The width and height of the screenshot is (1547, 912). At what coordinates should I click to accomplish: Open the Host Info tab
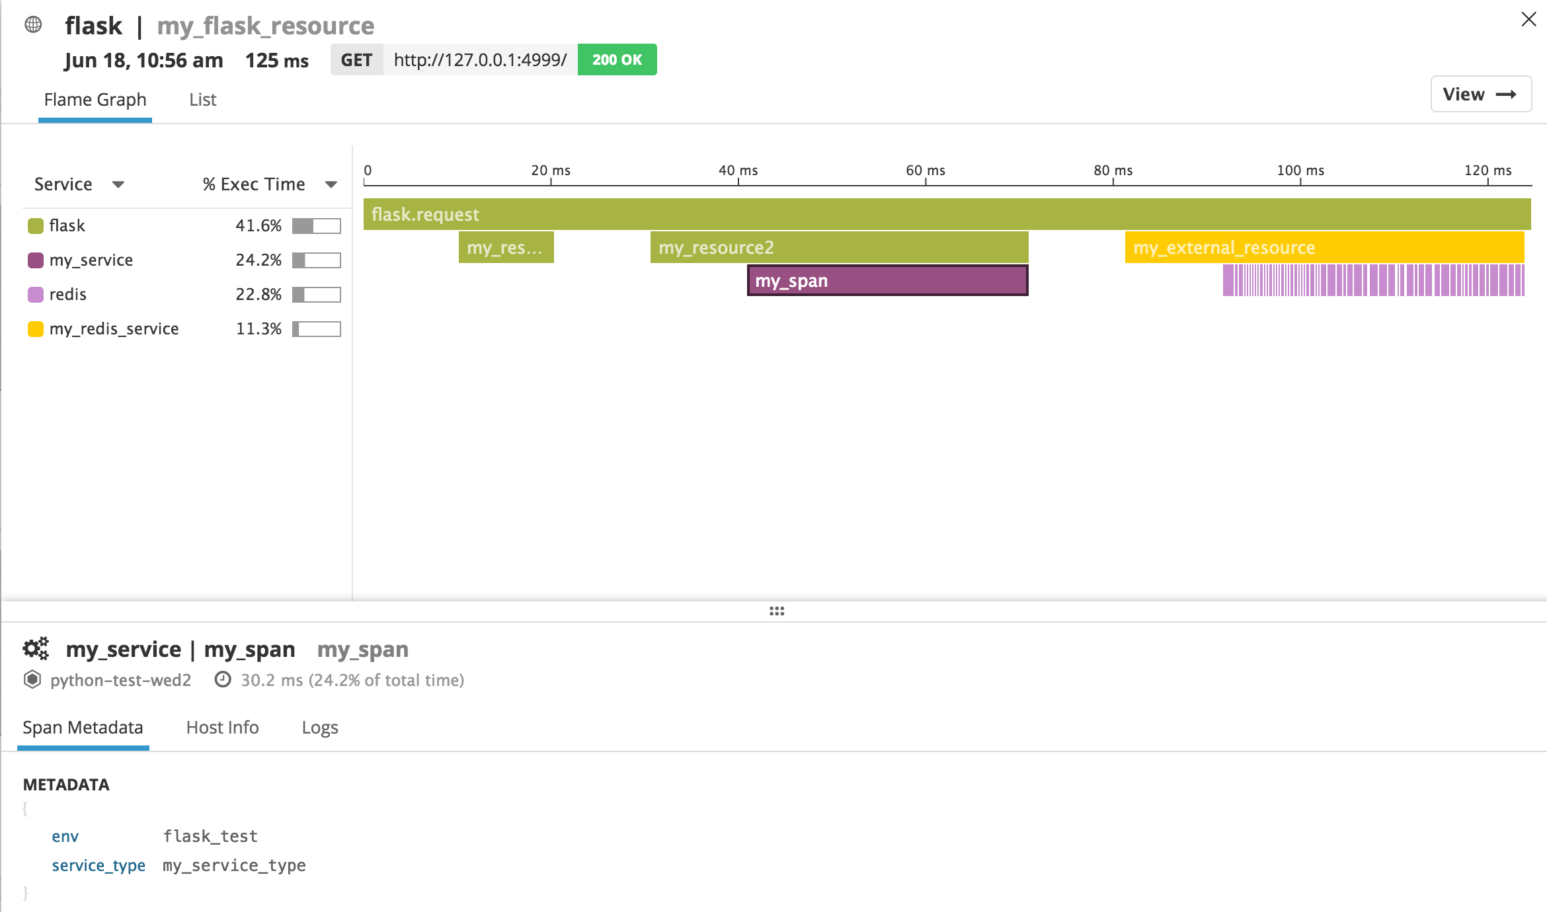[x=222, y=728]
